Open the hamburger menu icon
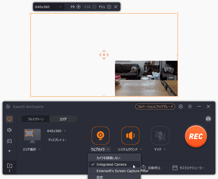The width and height of the screenshot is (218, 179). [x=190, y=106]
